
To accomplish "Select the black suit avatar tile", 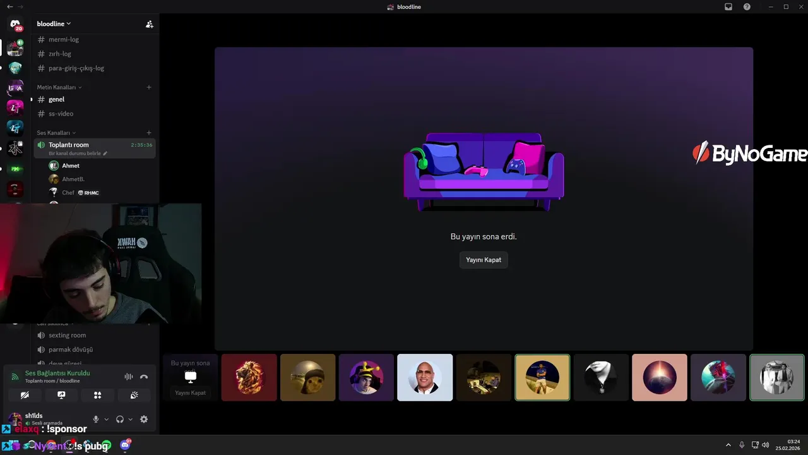I will 601,377.
